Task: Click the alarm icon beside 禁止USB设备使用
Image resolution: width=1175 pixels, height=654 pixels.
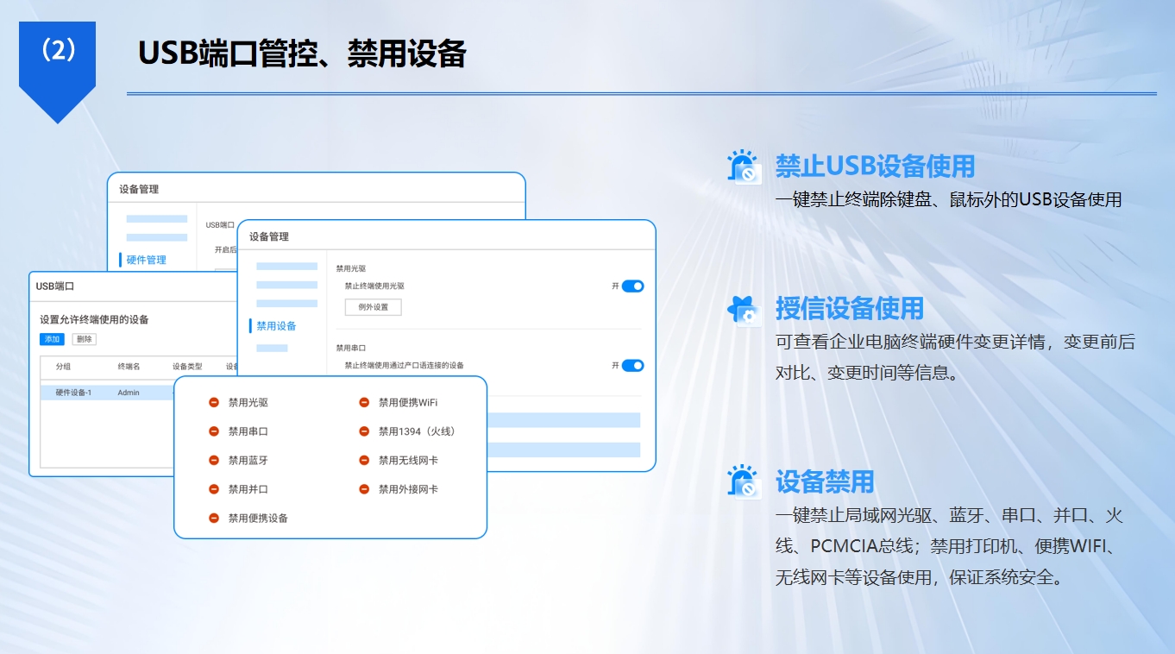Action: click(x=743, y=167)
